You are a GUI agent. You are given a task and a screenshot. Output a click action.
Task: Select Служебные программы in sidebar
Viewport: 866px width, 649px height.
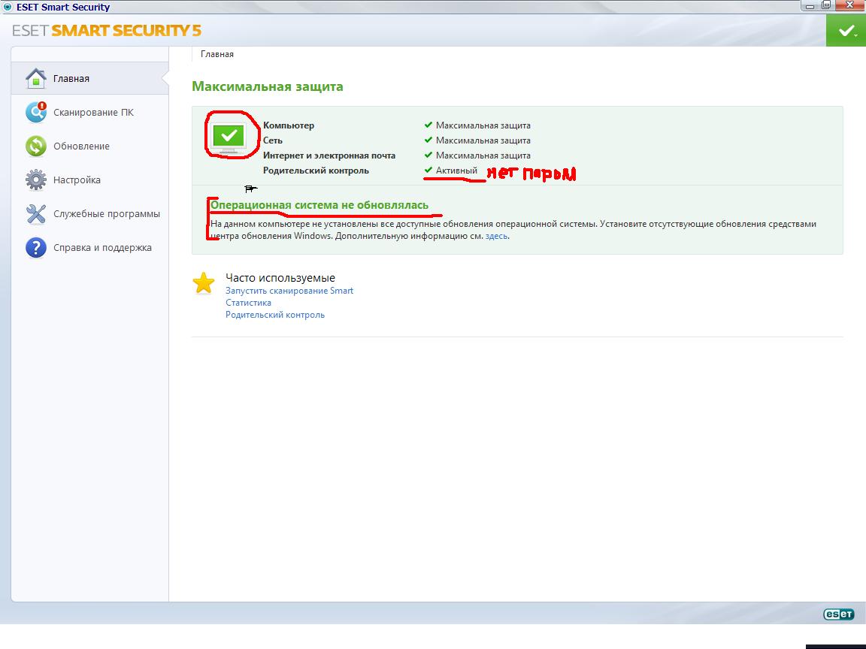[89, 213]
